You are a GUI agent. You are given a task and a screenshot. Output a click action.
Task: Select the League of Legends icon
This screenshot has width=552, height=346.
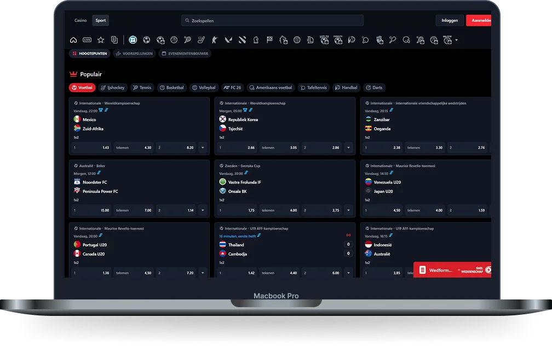(x=311, y=40)
